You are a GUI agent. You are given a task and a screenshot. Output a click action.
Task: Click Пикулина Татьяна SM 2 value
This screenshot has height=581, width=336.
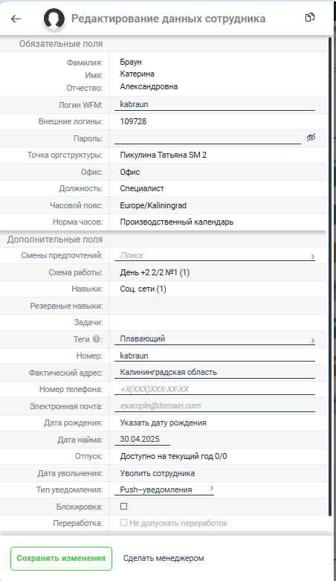pyautogui.click(x=164, y=155)
